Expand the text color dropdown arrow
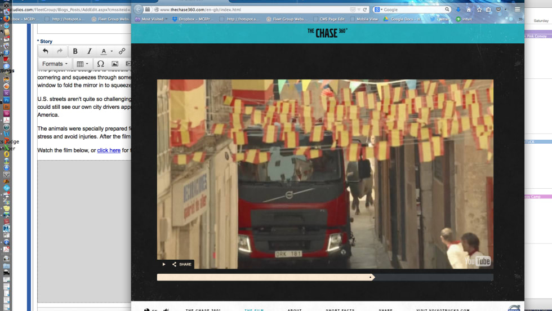Viewport: 552px width, 311px height. [x=112, y=51]
